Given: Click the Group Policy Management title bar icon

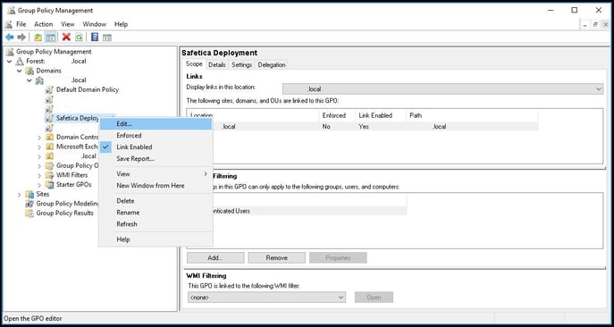Looking at the screenshot, I should point(11,11).
